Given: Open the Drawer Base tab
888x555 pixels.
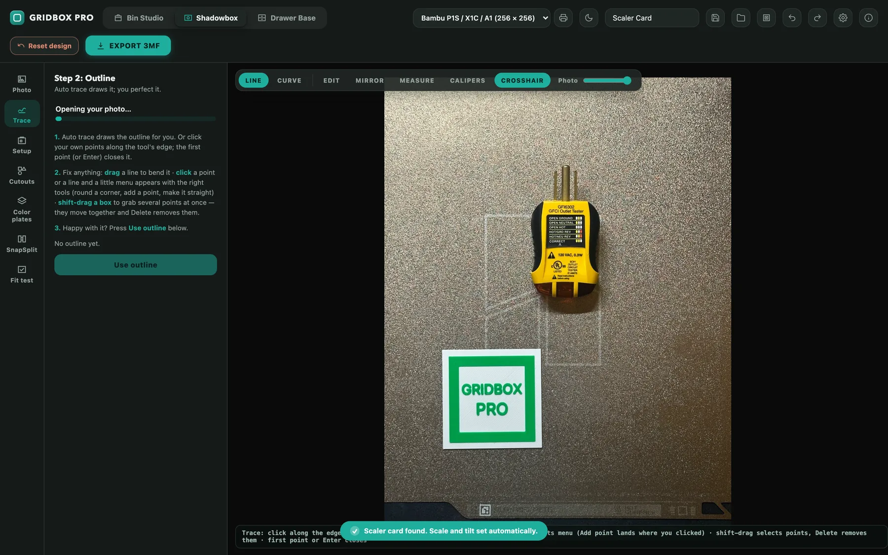Looking at the screenshot, I should [287, 18].
